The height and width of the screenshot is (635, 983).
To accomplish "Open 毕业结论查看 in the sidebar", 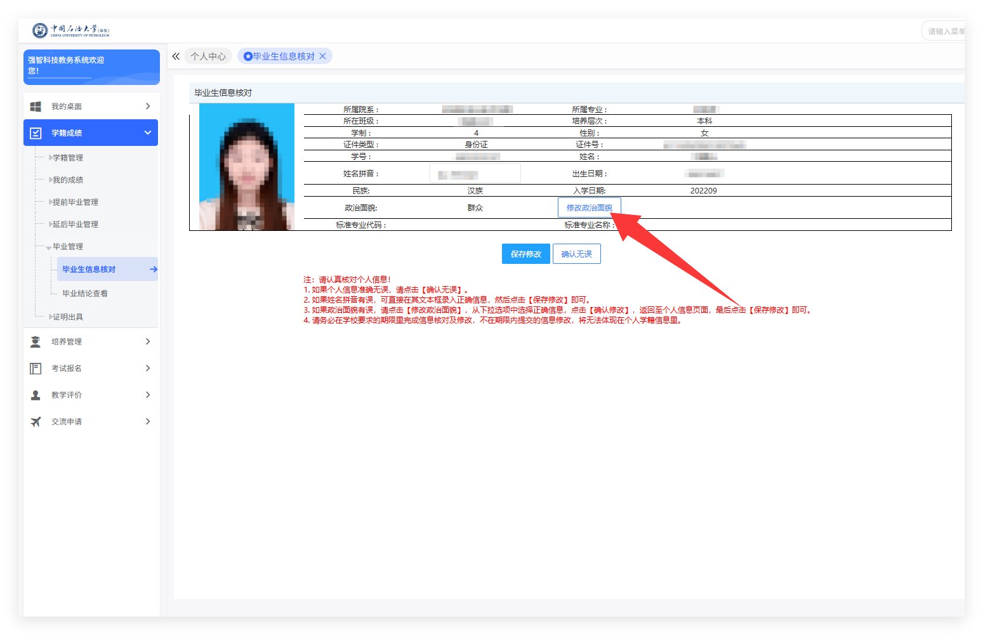I will coord(85,294).
